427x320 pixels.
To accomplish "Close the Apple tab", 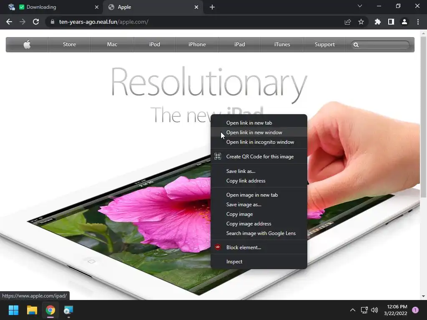I will coord(196,7).
